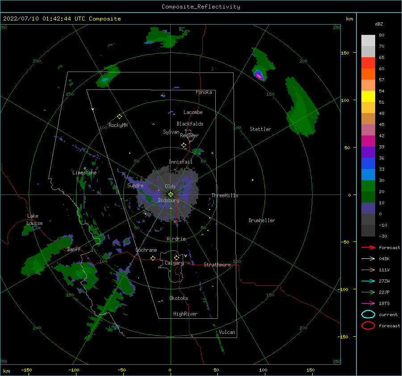402x376 pixels.
Task: Click the Composite_Reflectivity title text
Action: [x=201, y=7]
